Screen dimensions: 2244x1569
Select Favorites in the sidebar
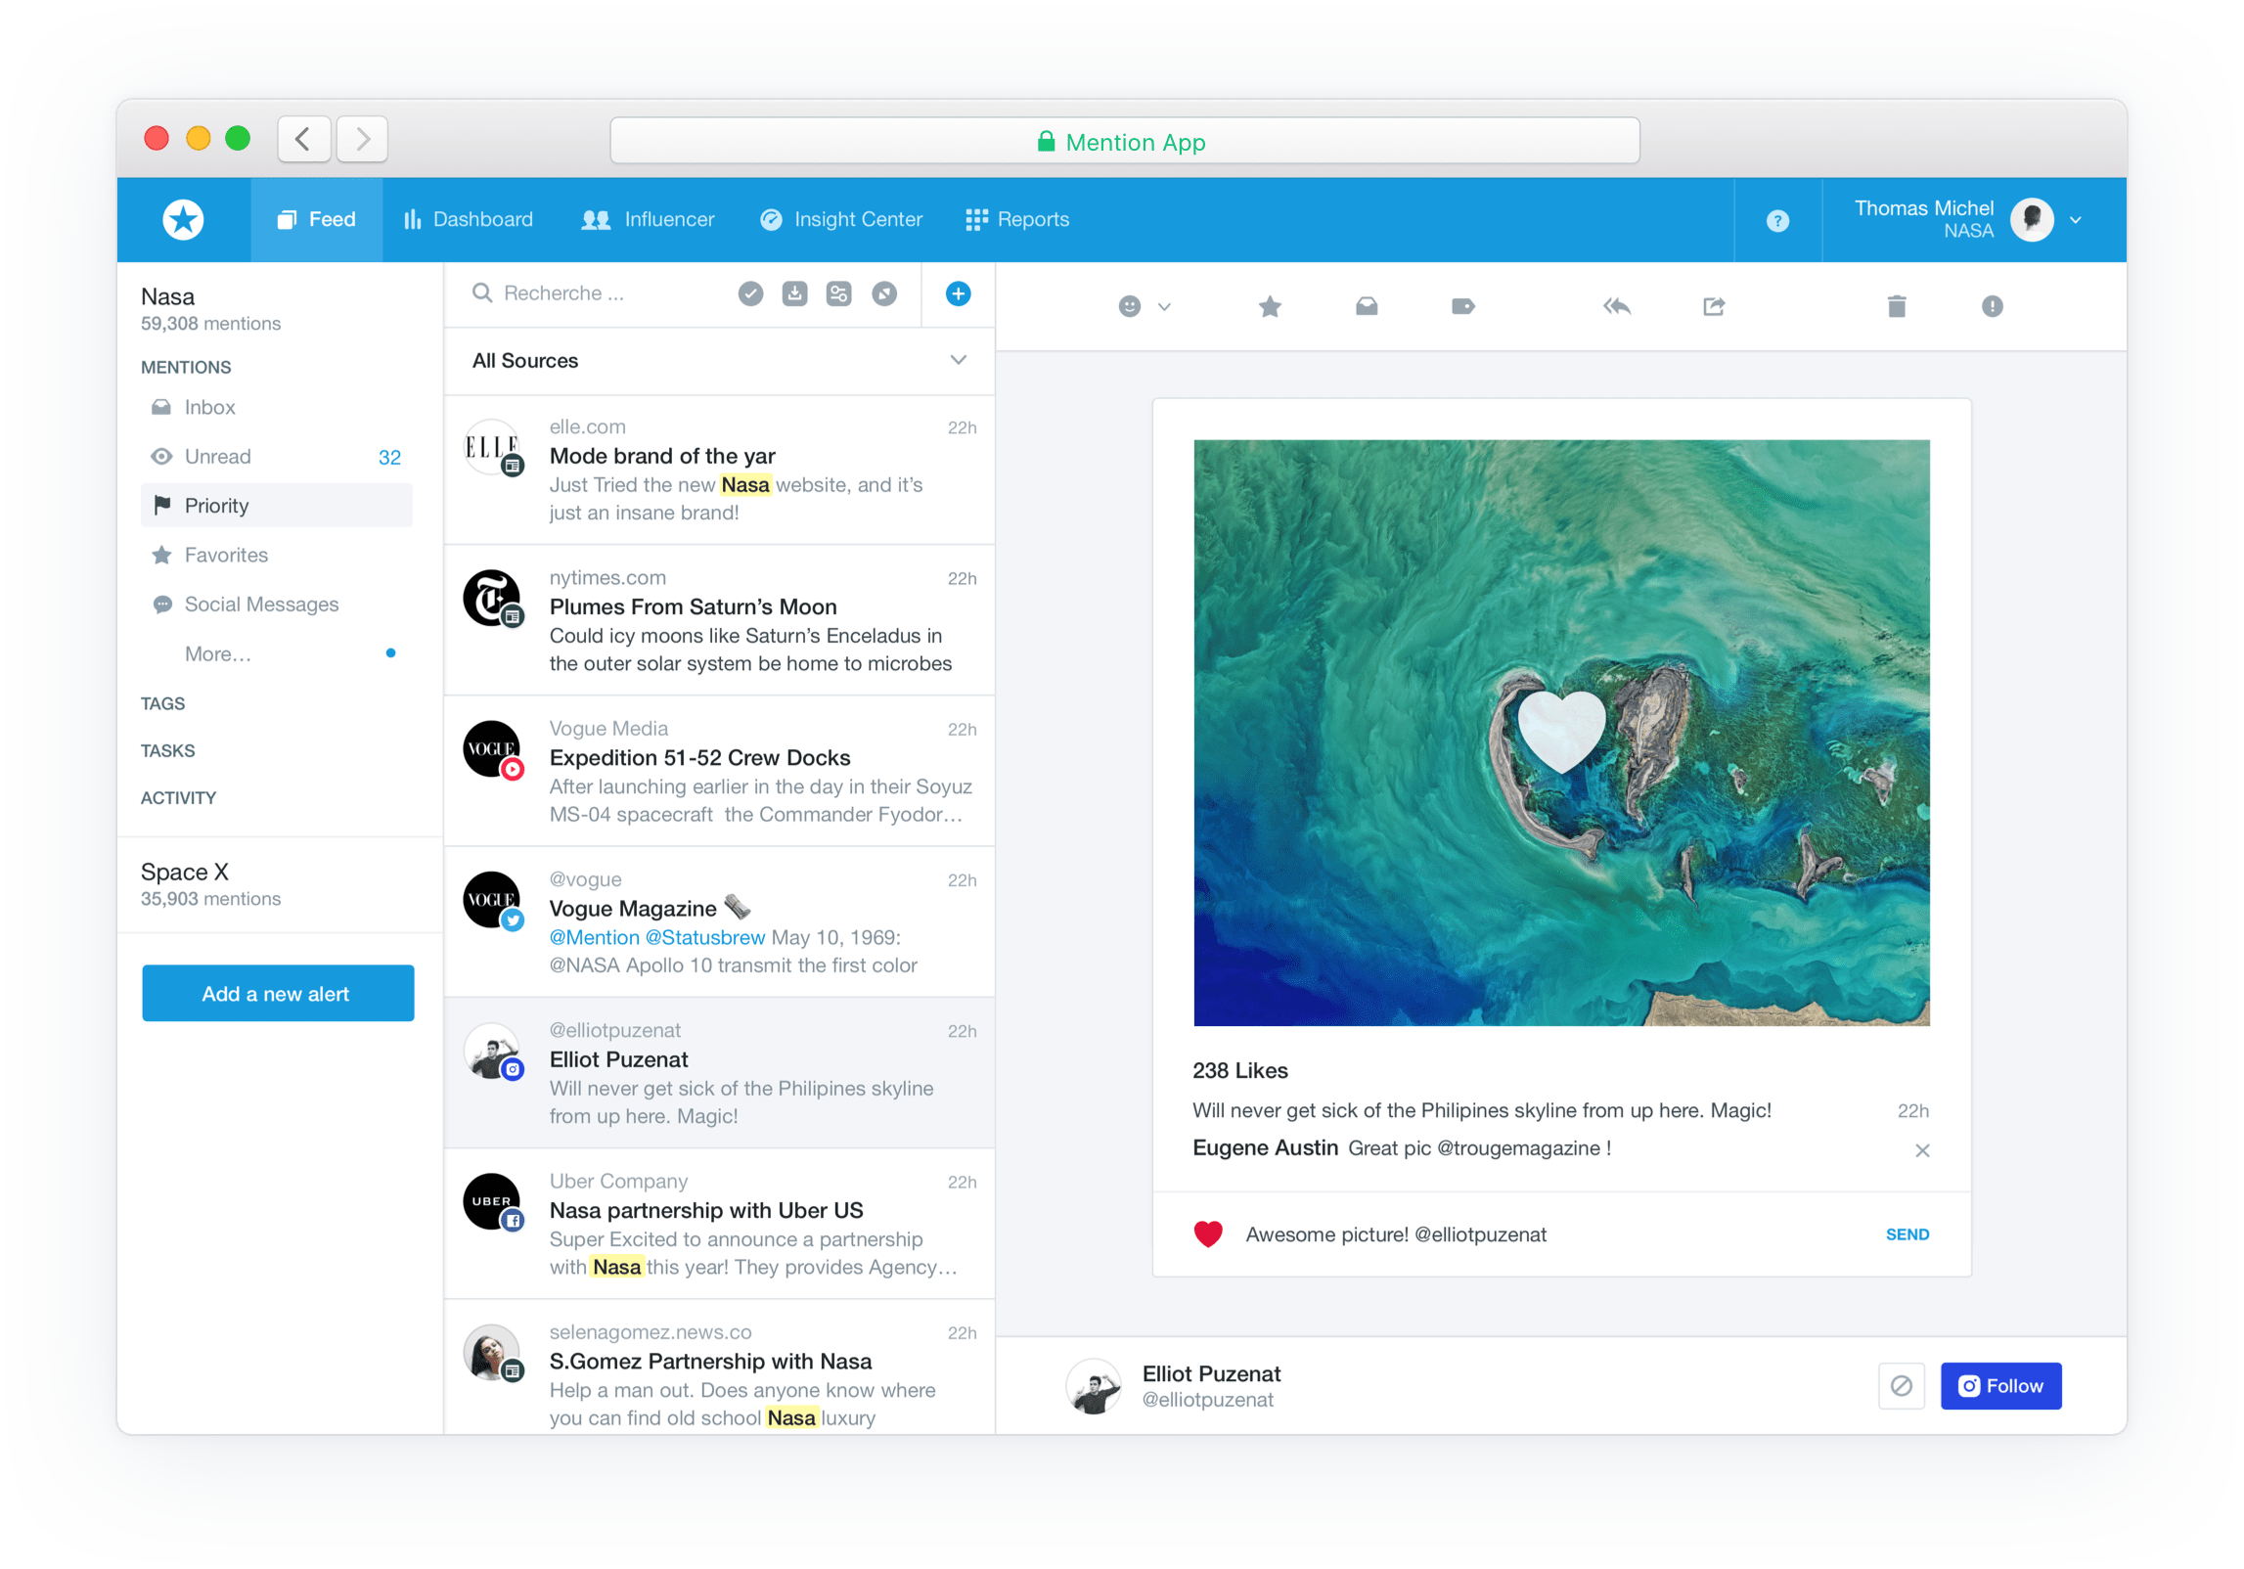click(x=277, y=555)
